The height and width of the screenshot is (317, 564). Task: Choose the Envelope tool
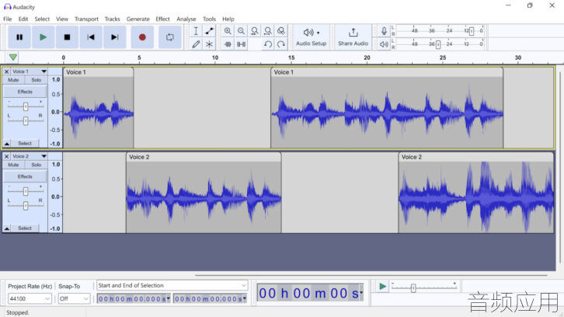pos(209,31)
